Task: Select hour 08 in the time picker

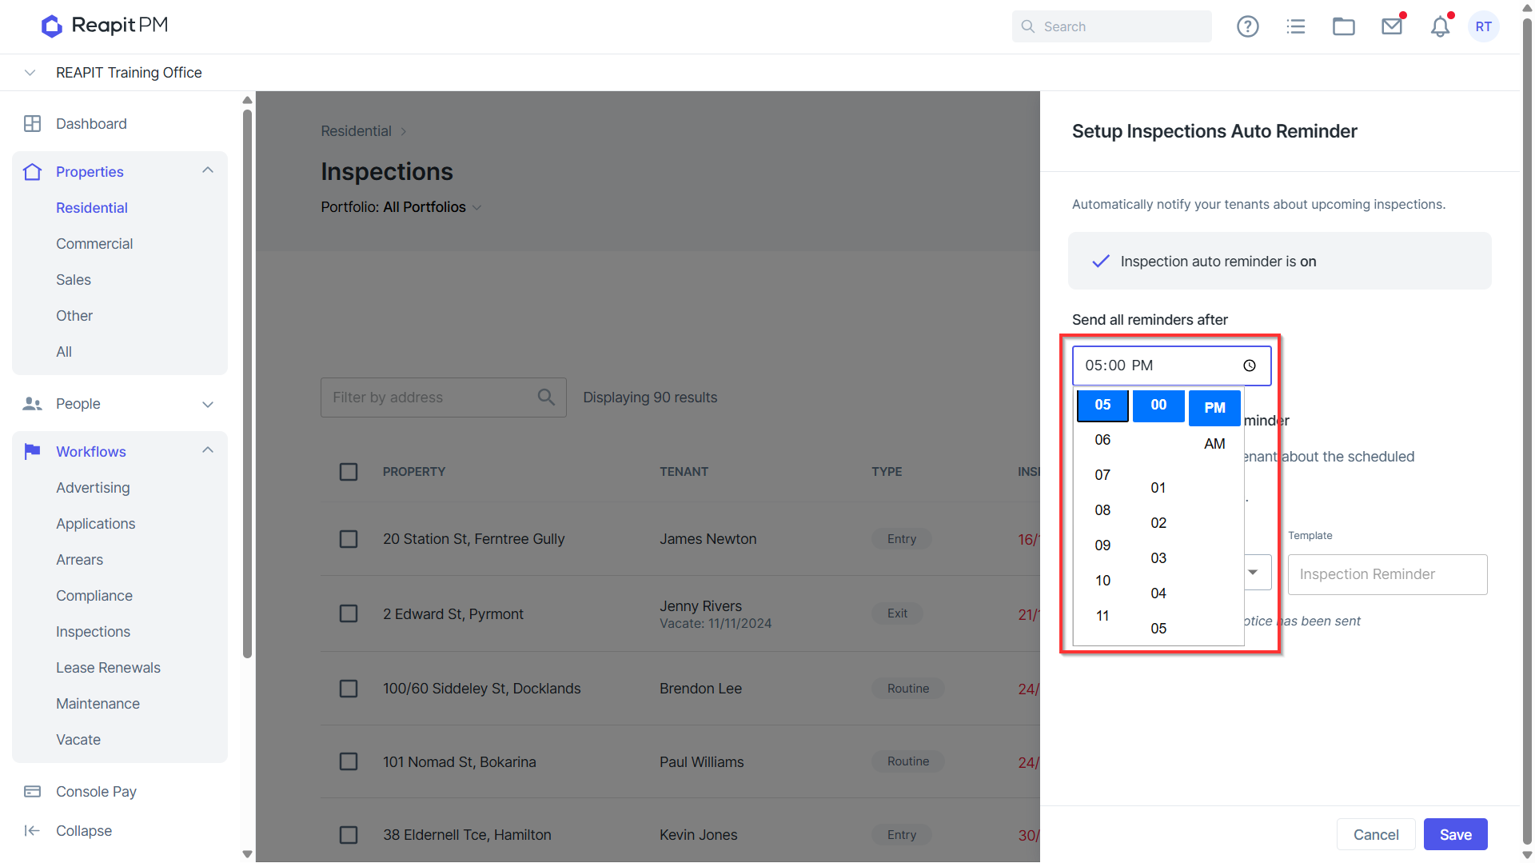Action: [1102, 510]
